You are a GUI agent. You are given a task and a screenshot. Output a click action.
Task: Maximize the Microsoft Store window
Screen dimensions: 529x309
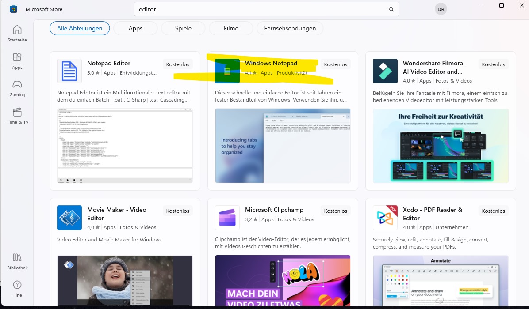(501, 5)
